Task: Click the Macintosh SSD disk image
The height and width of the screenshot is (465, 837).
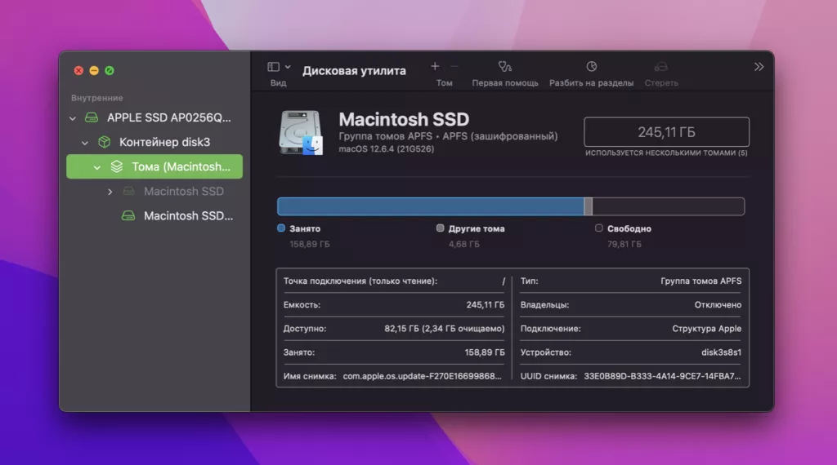Action: point(301,133)
